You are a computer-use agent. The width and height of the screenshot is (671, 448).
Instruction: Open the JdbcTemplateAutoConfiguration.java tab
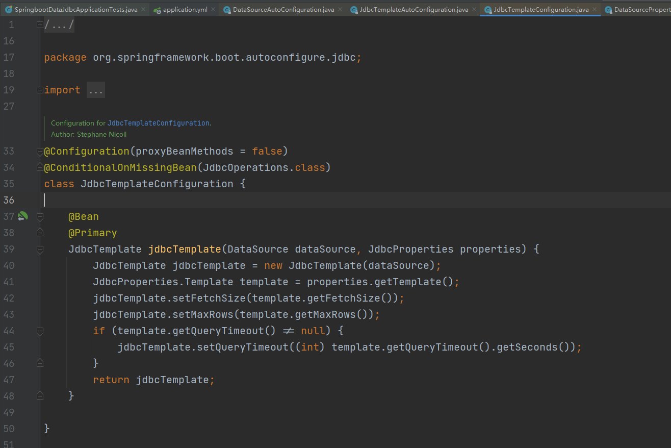point(414,10)
